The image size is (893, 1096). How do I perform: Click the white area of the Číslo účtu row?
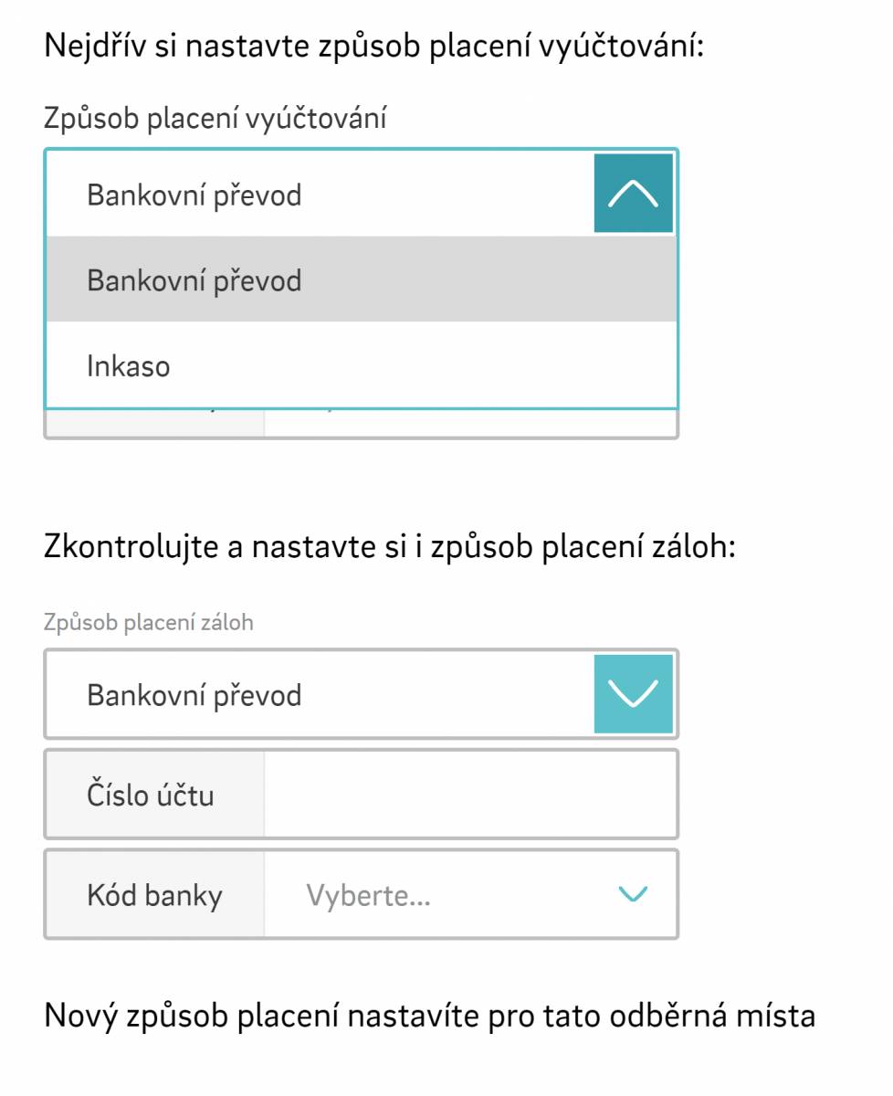point(470,795)
